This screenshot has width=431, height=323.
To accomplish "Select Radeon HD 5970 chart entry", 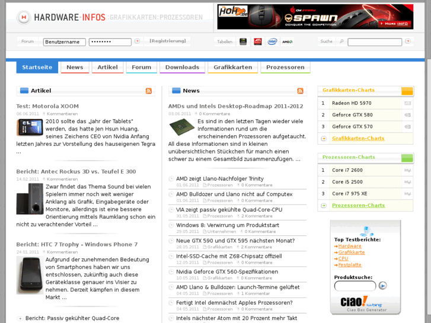I will pyautogui.click(x=365, y=103).
